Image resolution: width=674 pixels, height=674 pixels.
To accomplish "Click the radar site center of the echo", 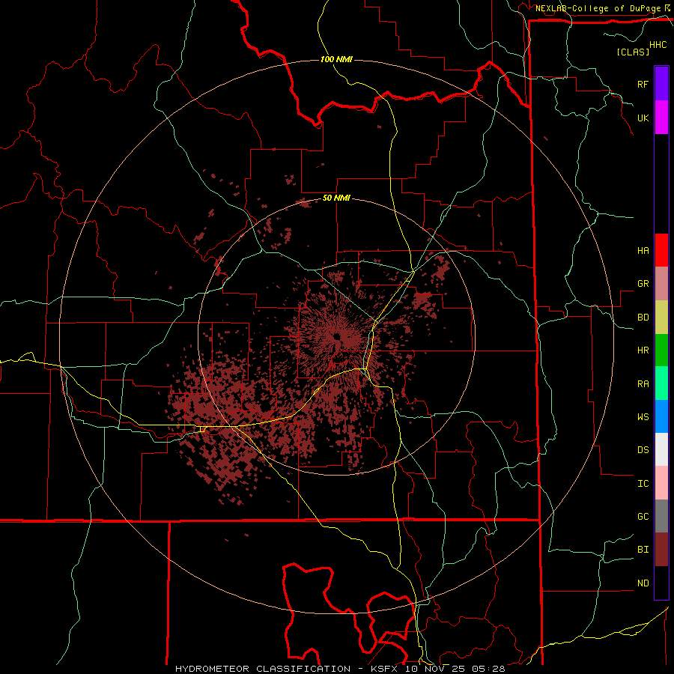I will pyautogui.click(x=336, y=336).
